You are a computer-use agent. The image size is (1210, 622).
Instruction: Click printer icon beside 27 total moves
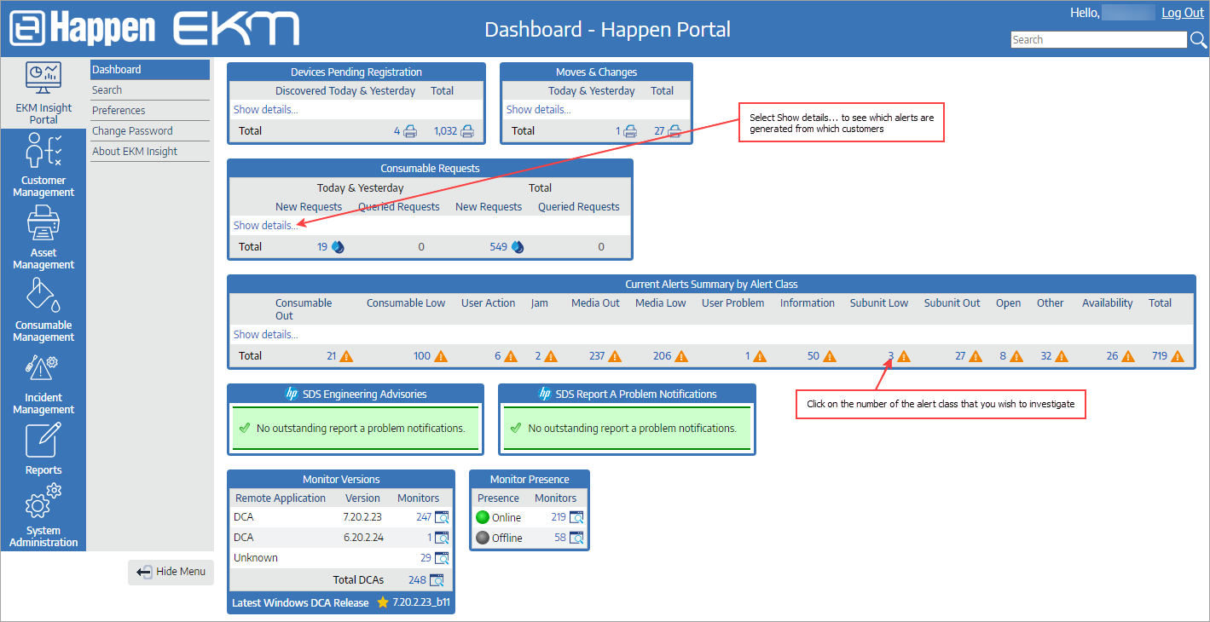(x=674, y=131)
